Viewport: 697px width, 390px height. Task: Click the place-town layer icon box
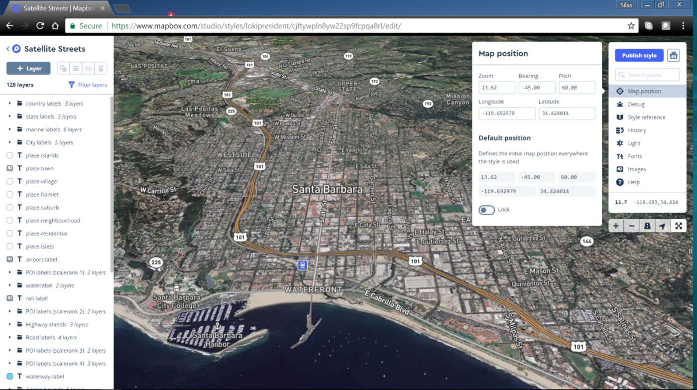coord(9,168)
